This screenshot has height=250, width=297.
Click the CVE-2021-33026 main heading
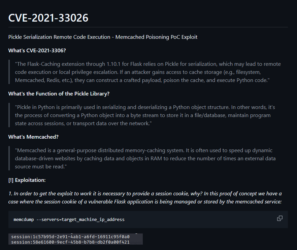(x=48, y=18)
